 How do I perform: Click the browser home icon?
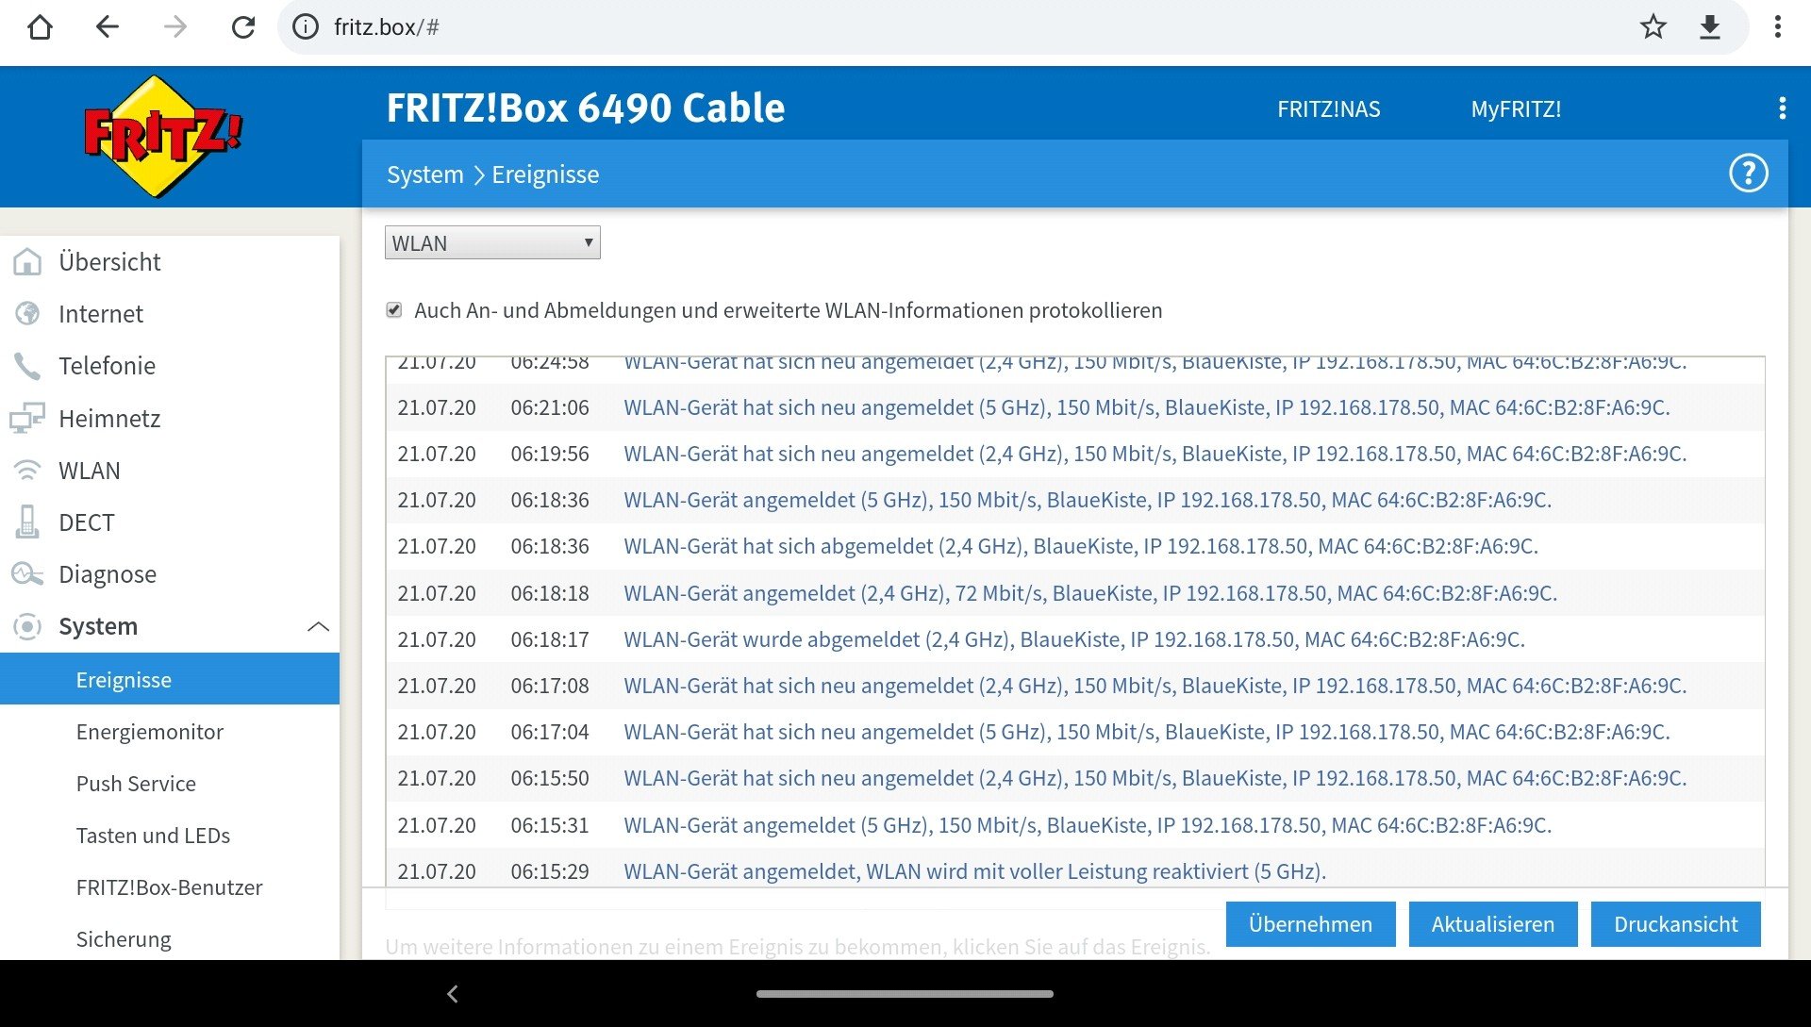[x=40, y=27]
